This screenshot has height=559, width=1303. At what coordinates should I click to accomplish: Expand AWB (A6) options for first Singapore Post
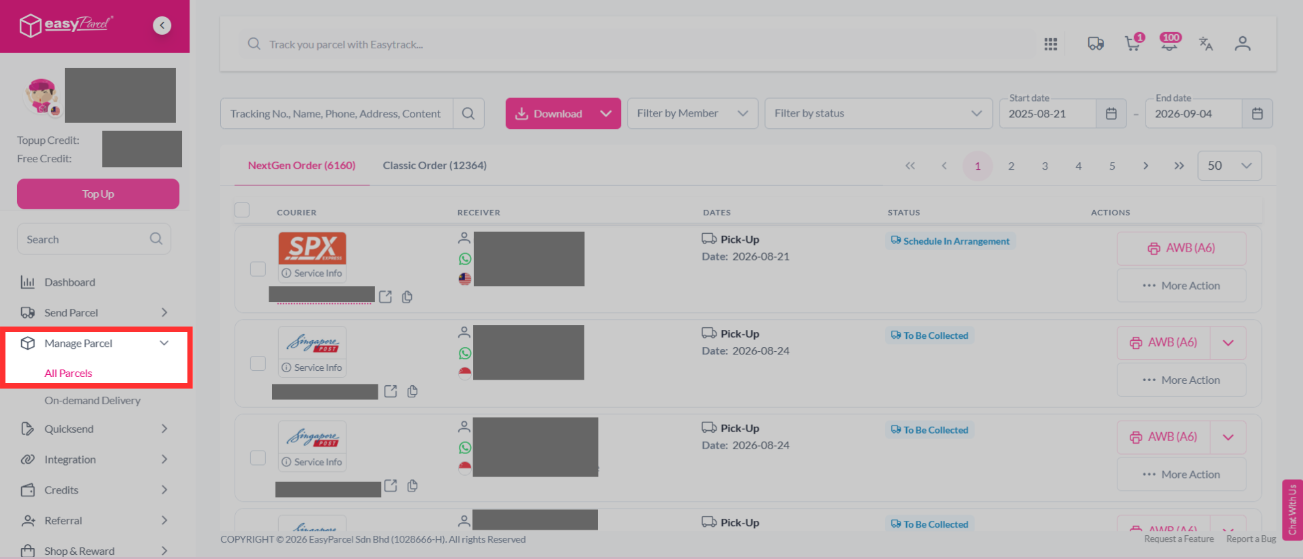pyautogui.click(x=1228, y=343)
